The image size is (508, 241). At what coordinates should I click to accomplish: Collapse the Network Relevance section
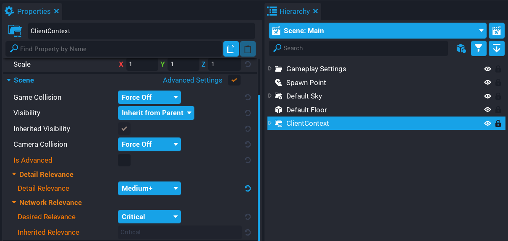tap(14, 203)
